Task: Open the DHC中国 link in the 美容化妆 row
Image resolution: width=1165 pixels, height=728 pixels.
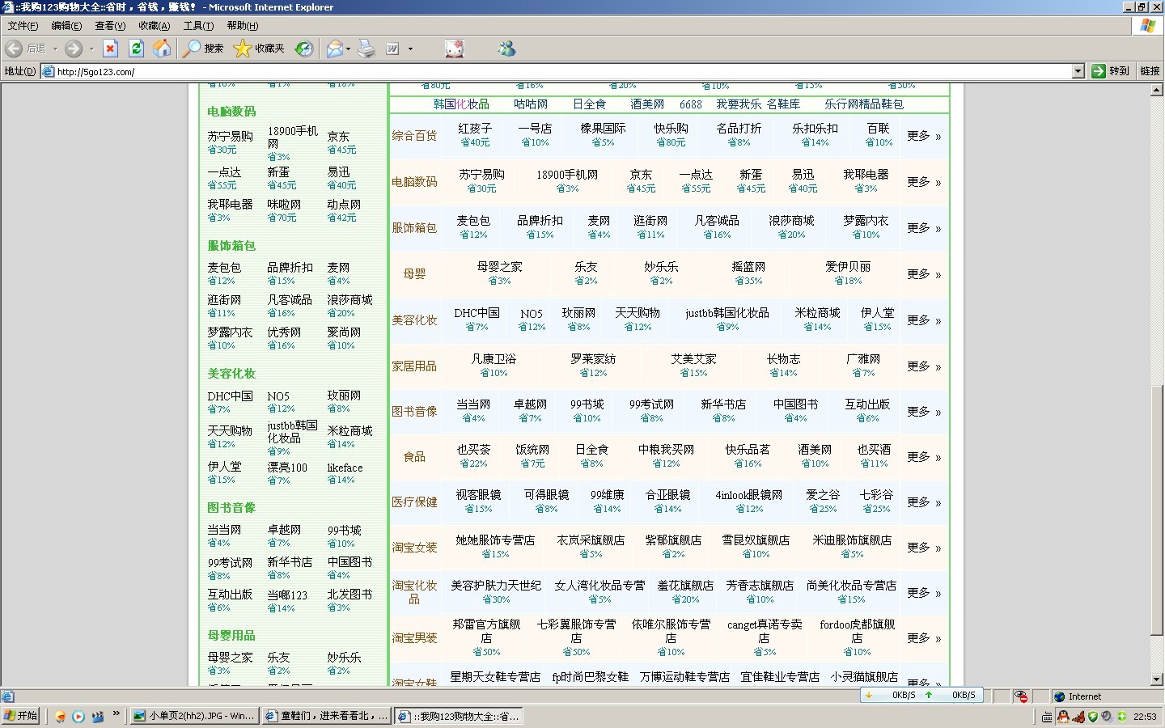Action: (477, 313)
